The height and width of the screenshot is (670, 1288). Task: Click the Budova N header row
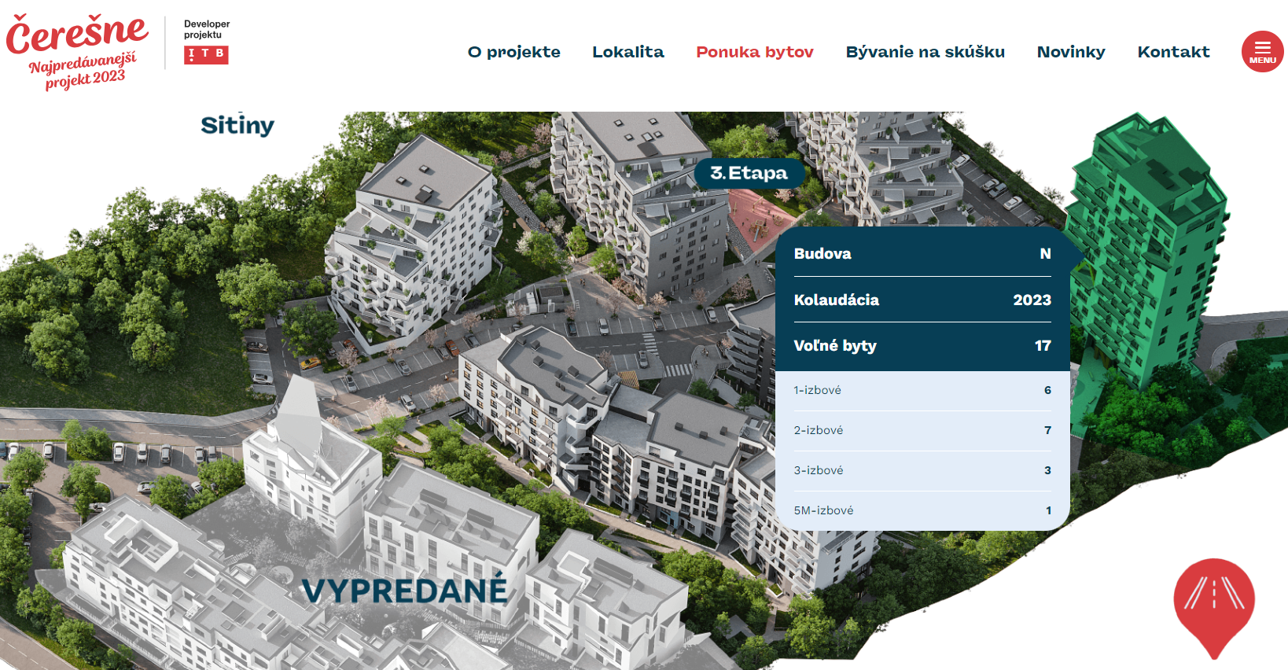pyautogui.click(x=922, y=254)
